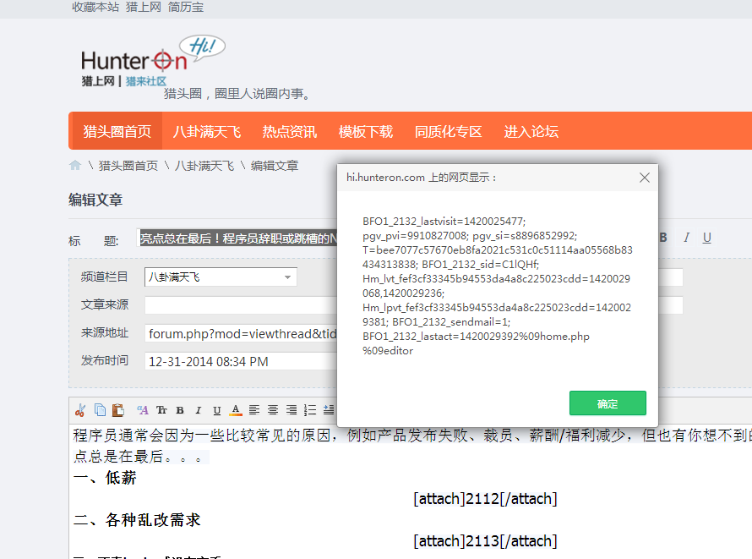
Task: Close the alert dialog with X
Action: click(x=645, y=178)
